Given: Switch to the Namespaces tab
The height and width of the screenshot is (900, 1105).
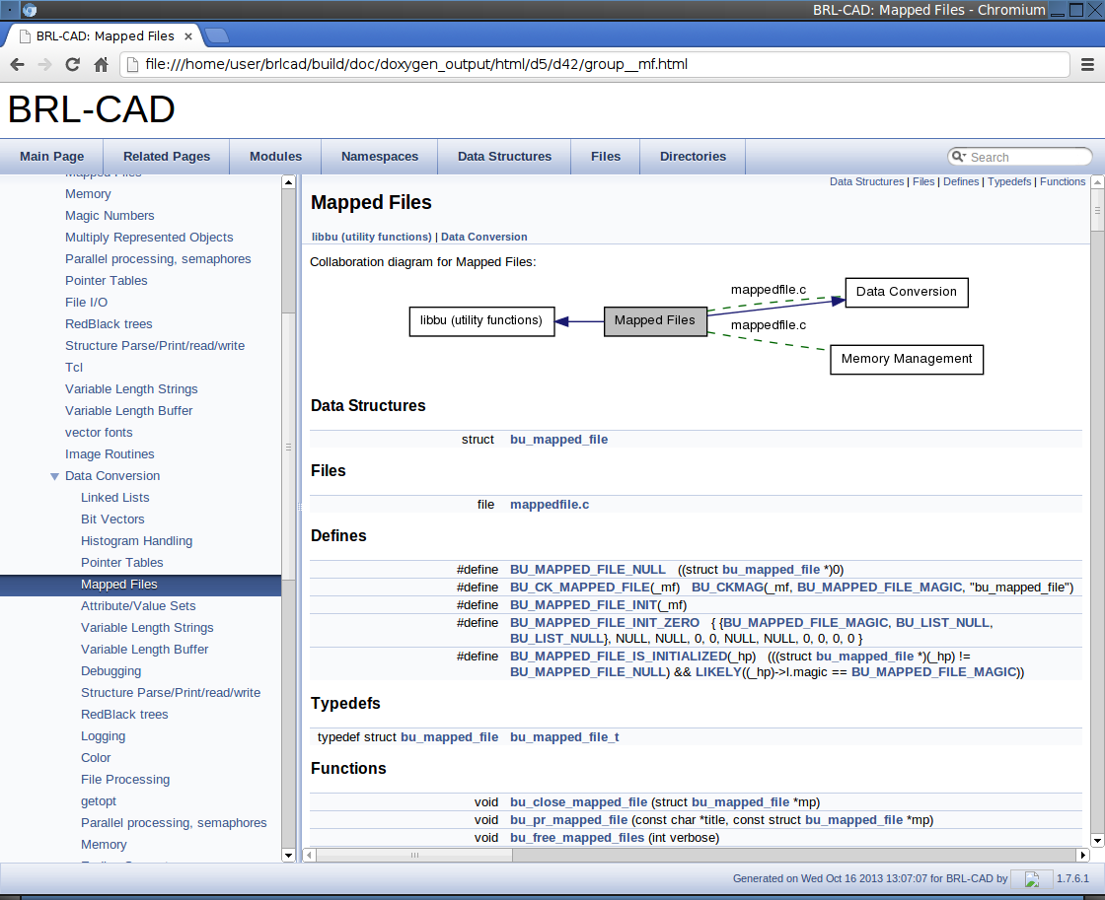Looking at the screenshot, I should [x=379, y=156].
